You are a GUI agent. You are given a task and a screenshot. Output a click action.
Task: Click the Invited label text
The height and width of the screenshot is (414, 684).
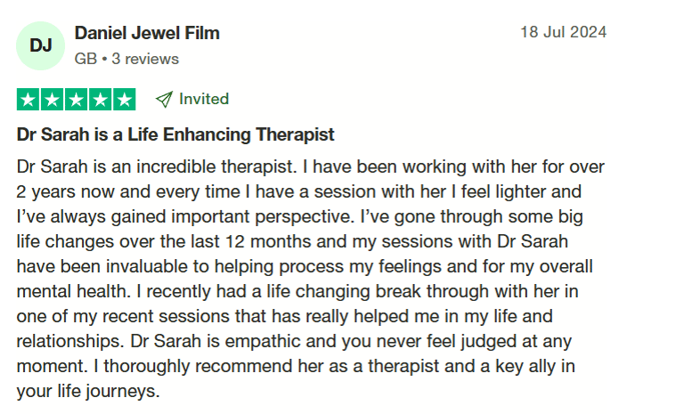pos(204,99)
